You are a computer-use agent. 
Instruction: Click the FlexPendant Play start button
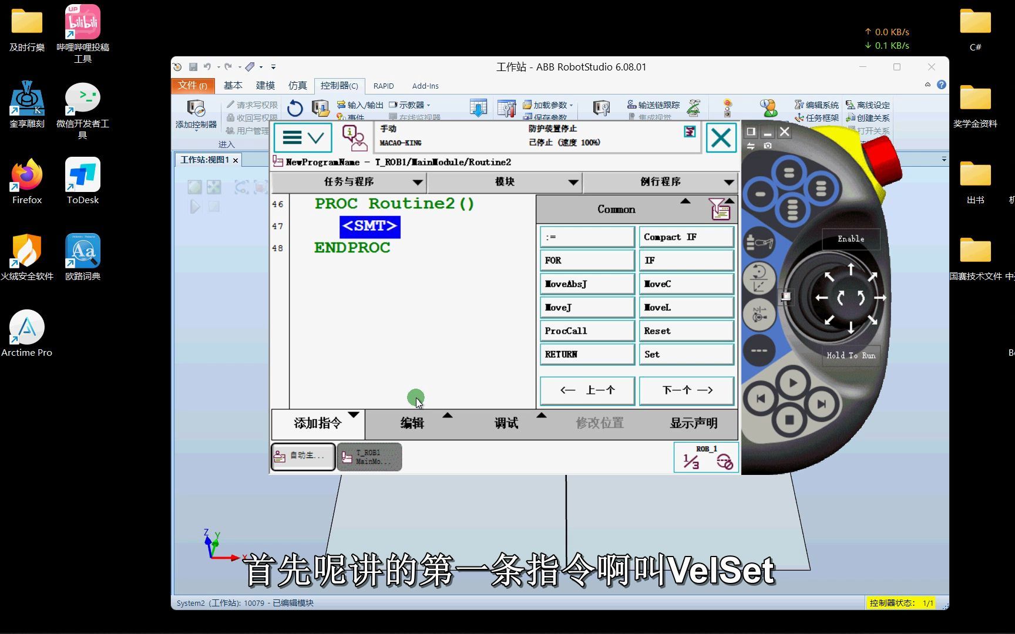point(793,383)
